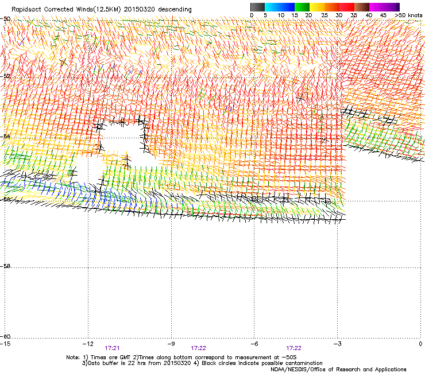Click the 'NOAA/NESDIS/Office of Research and Applications' credit
Image resolution: width=425 pixels, height=373 pixels.
coord(338,370)
